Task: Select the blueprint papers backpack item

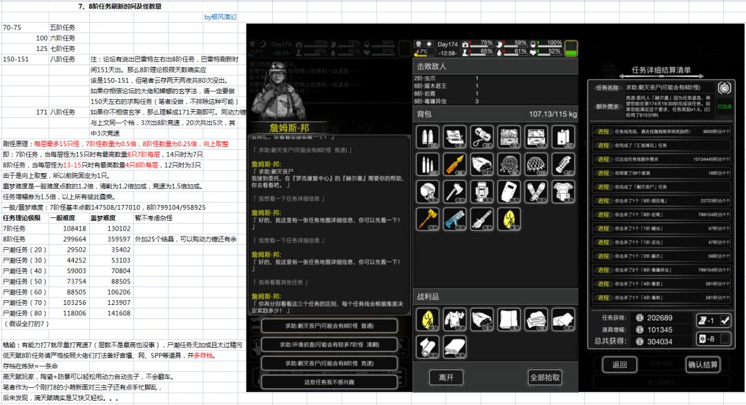Action: tap(455, 137)
